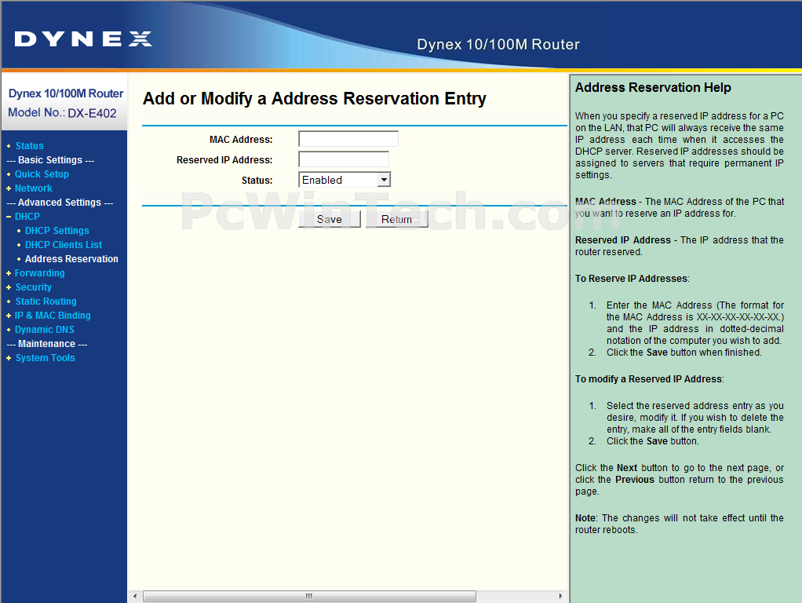Image resolution: width=802 pixels, height=603 pixels.
Task: Click the 'Reserved IP Address:' field label
Action: pyautogui.click(x=224, y=160)
